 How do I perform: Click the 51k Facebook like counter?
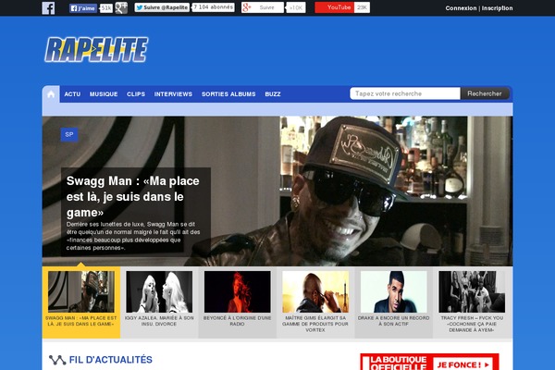105,8
